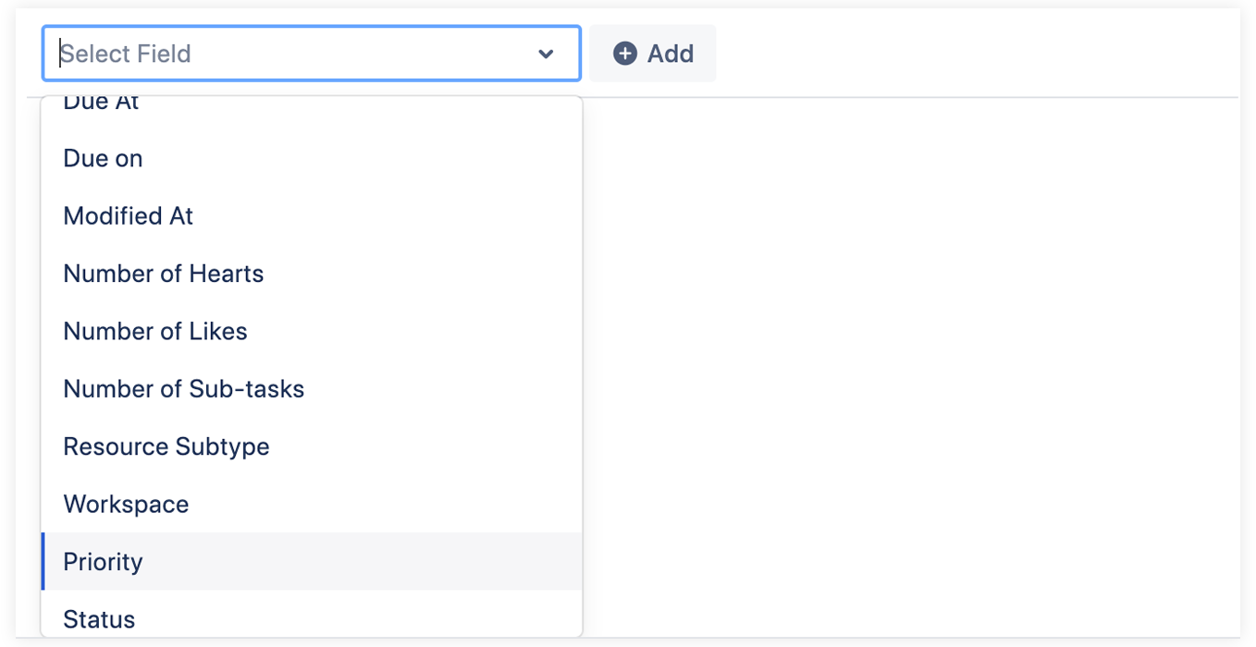Viewport: 1256px width, 647px height.
Task: Select the Number of Hearts field
Action: tap(164, 274)
